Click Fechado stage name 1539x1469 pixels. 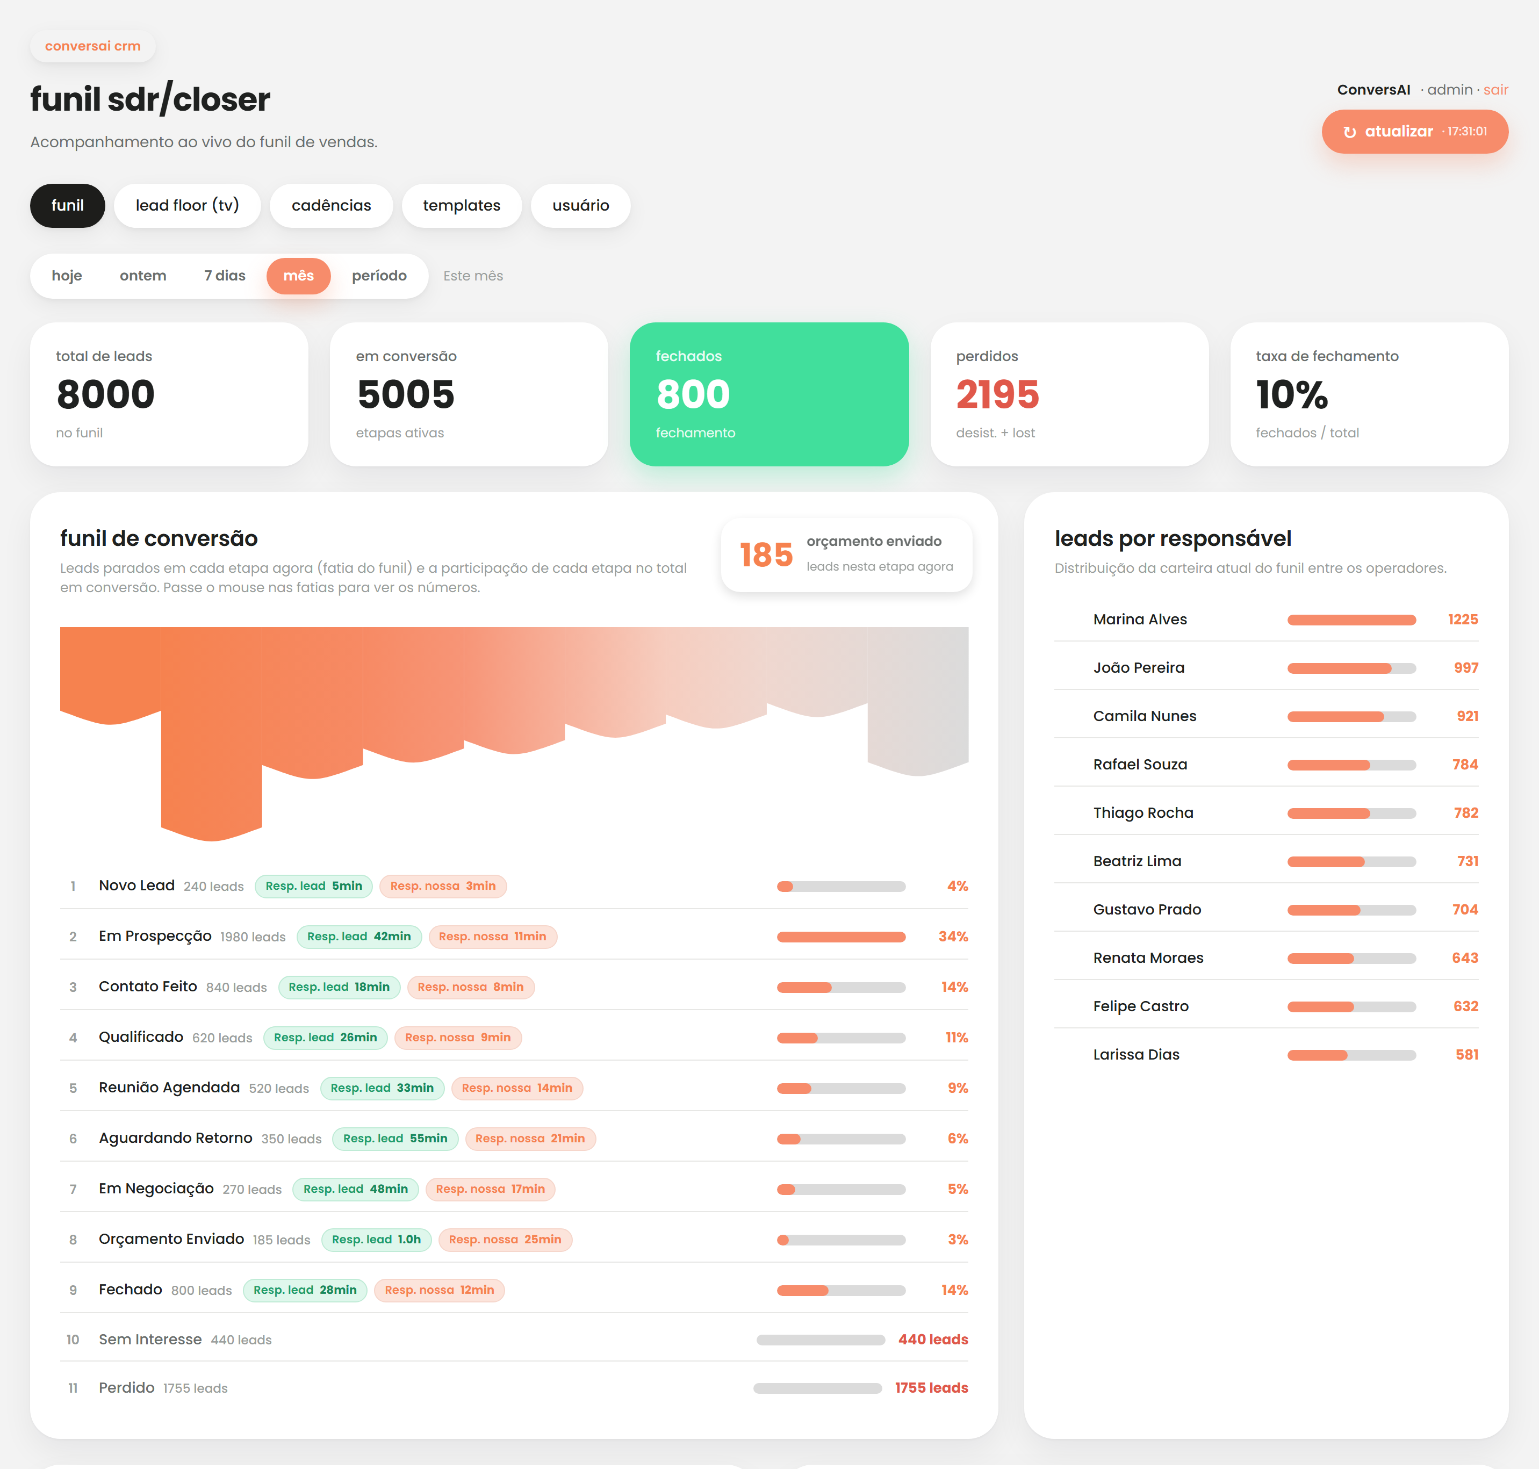click(130, 1290)
